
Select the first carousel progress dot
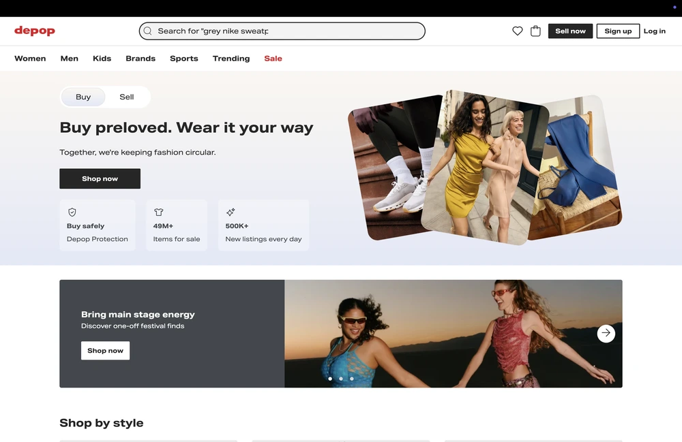(x=329, y=378)
